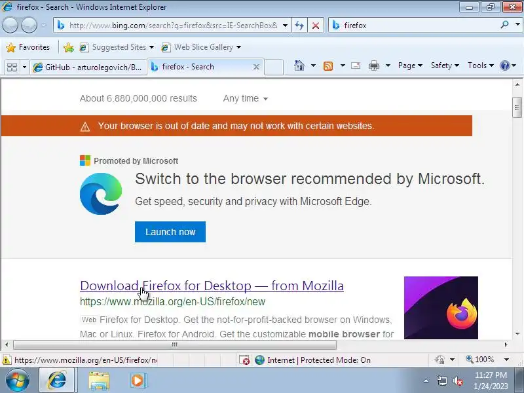Click the vertical scrollbar thumb
This screenshot has height=393, width=524.
(x=517, y=107)
